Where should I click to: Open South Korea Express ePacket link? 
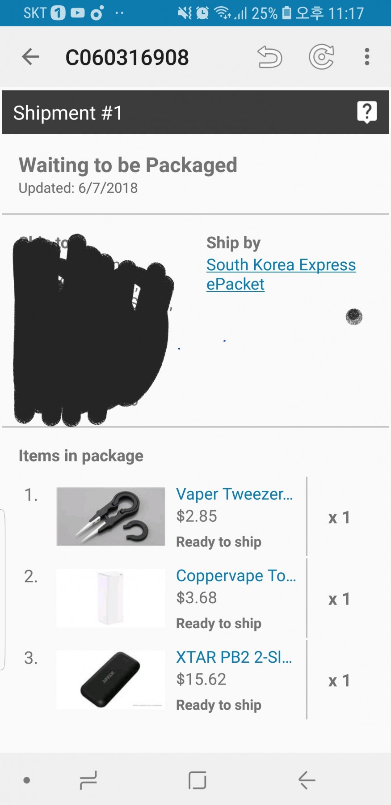click(281, 274)
